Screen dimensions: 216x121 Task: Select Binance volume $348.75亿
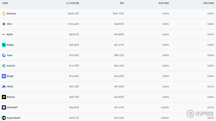pyautogui.click(x=73, y=14)
